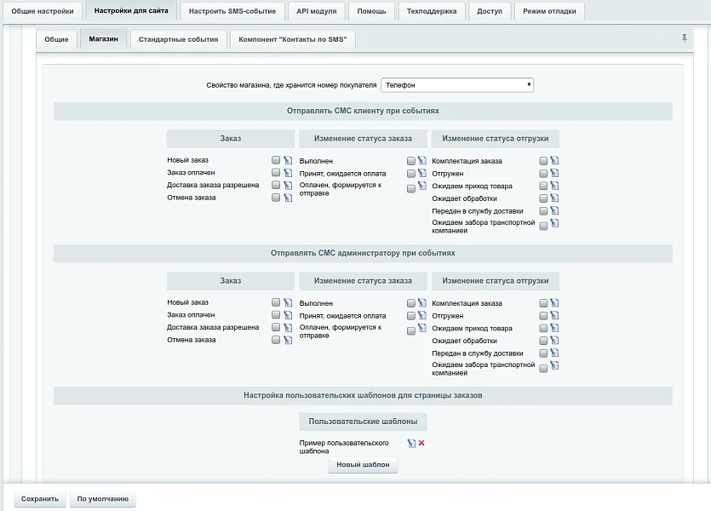Select the Магазин sub-tab

coord(103,39)
